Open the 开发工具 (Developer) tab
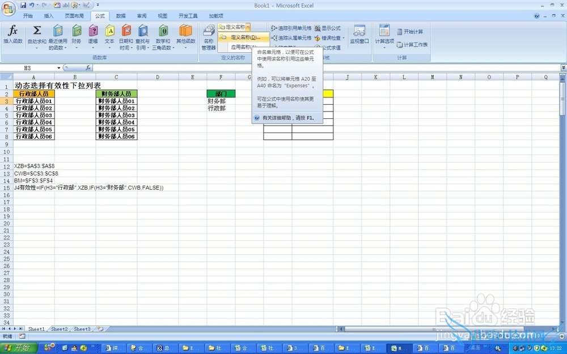567x354 pixels. 188,16
